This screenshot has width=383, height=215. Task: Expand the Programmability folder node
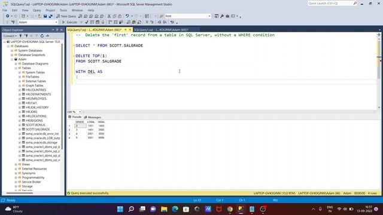pos(16,177)
